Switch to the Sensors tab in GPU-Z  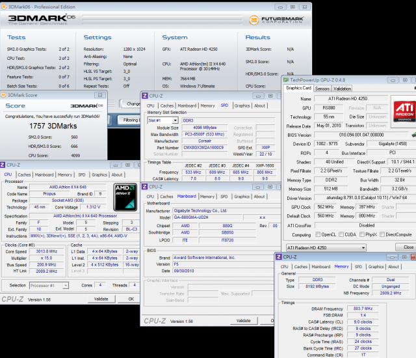point(322,89)
